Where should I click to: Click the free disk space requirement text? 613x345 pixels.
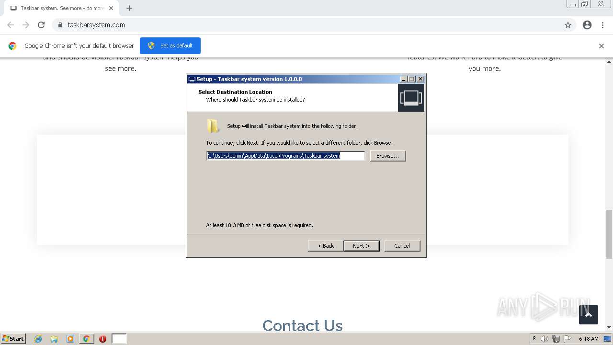point(260,225)
